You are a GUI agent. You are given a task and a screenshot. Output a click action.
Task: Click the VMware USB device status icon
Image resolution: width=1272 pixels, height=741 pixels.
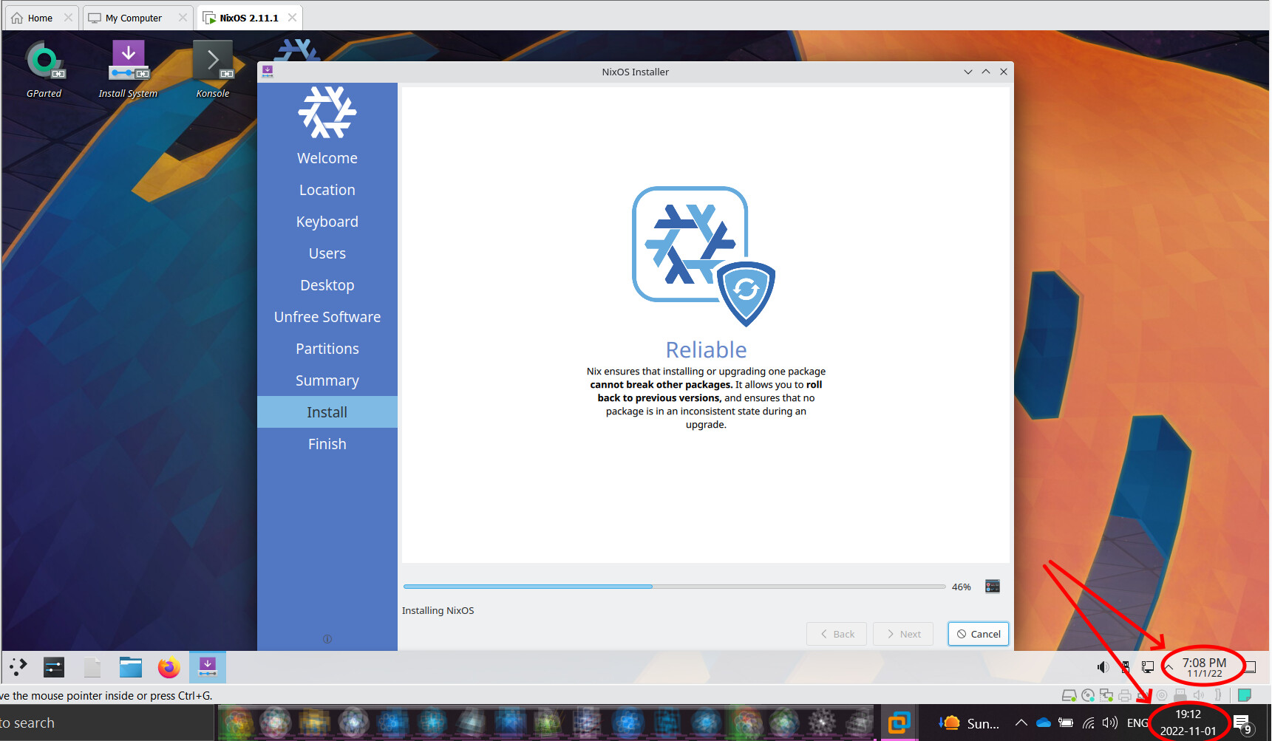[1180, 694]
